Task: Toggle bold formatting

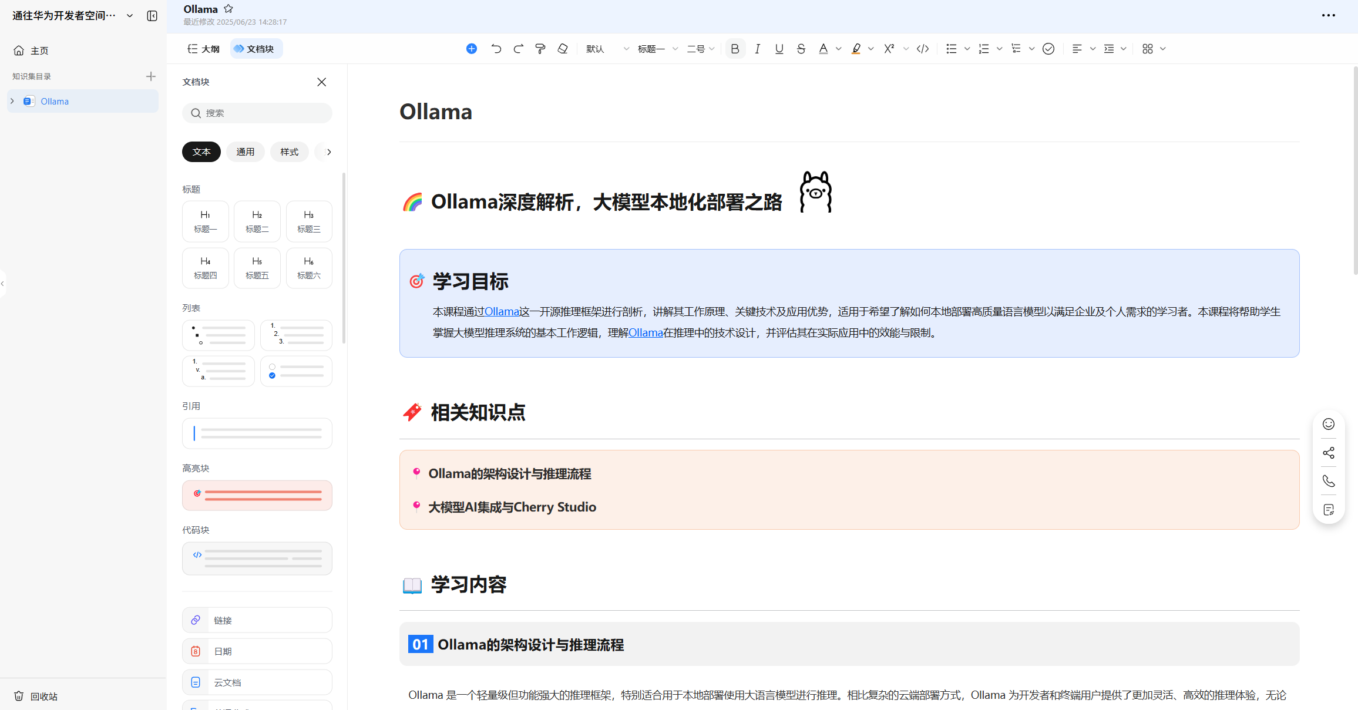Action: [735, 49]
